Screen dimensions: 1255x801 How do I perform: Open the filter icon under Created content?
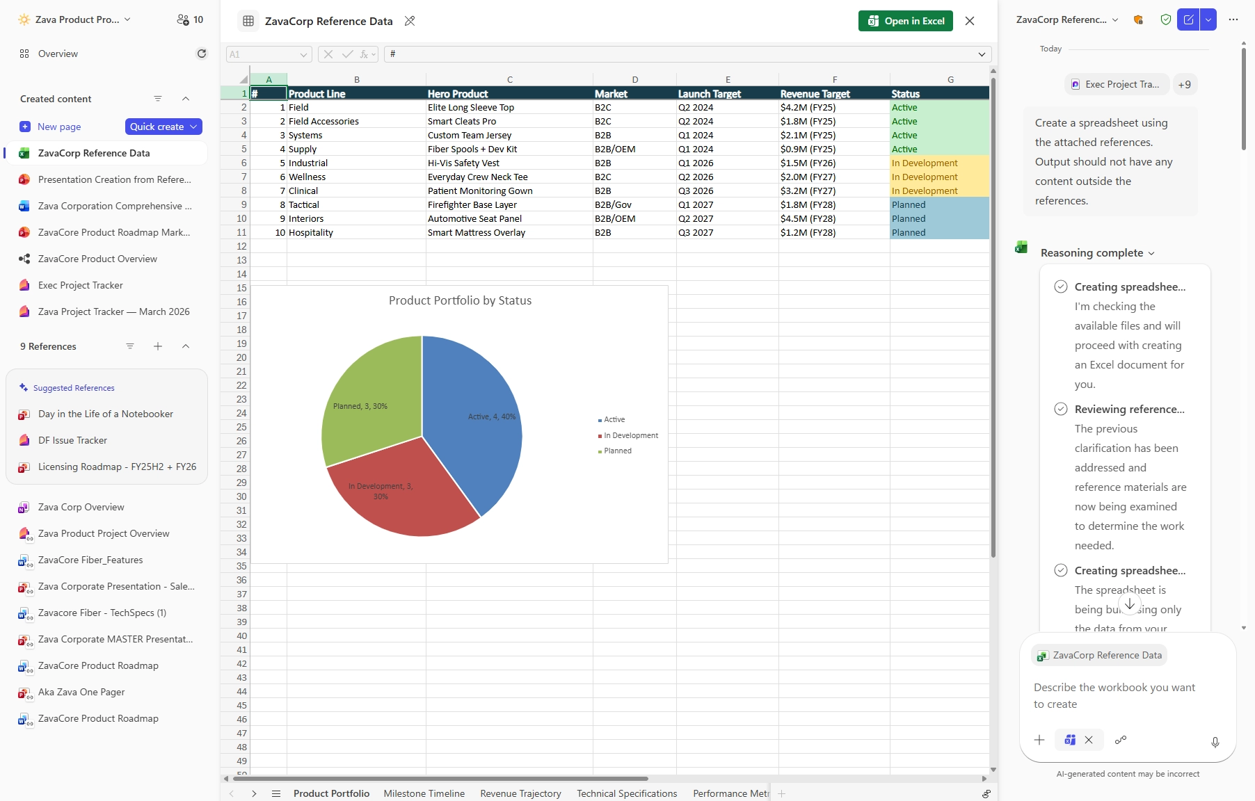click(x=158, y=99)
